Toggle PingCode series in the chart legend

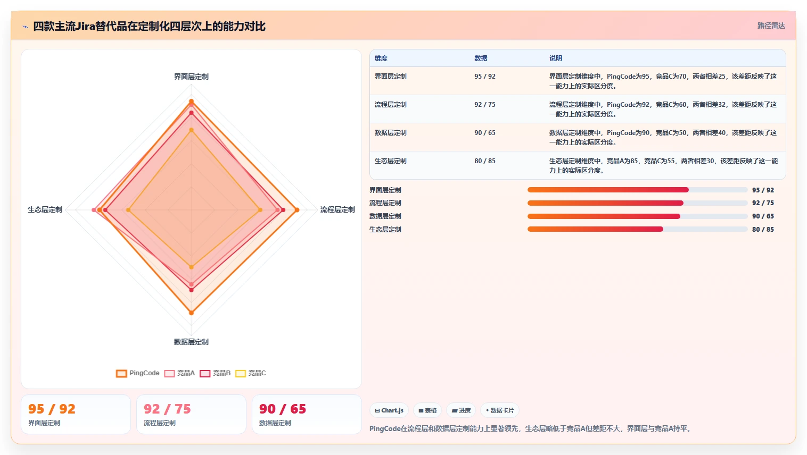(x=138, y=373)
